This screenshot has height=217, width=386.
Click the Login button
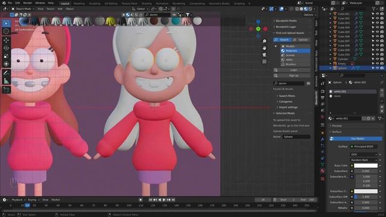click(x=292, y=70)
